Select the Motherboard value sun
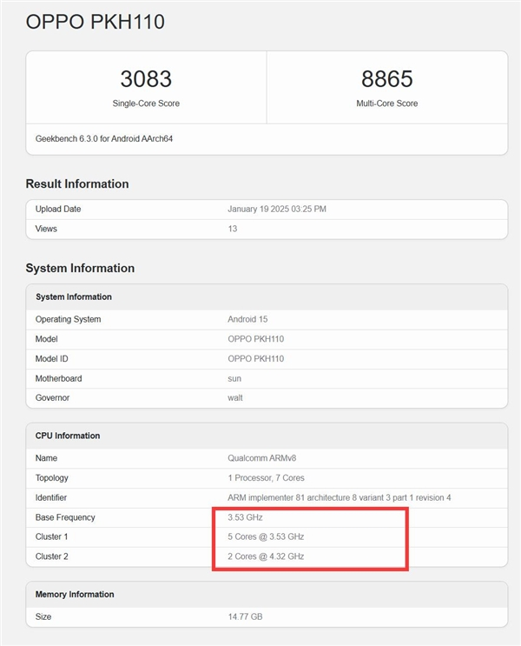 pos(234,378)
